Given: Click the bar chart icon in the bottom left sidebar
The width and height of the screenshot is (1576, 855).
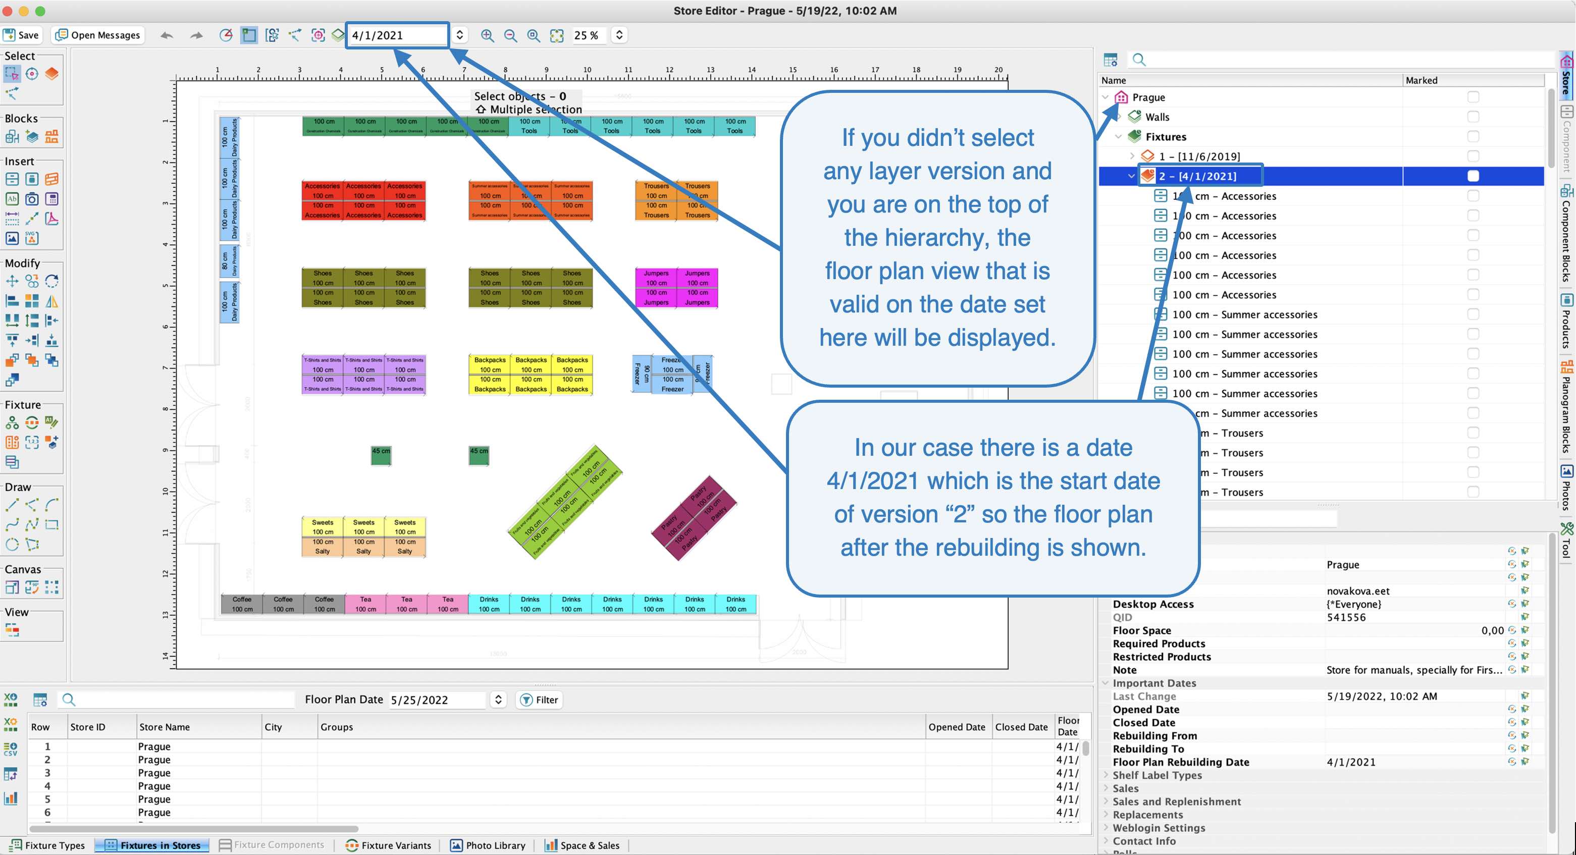Looking at the screenshot, I should point(11,798).
